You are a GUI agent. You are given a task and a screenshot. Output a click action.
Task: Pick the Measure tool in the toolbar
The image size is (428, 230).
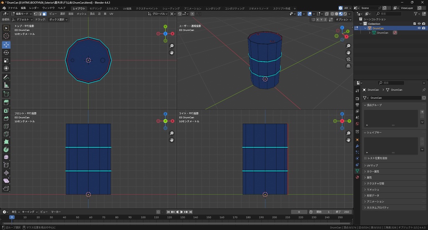6,85
